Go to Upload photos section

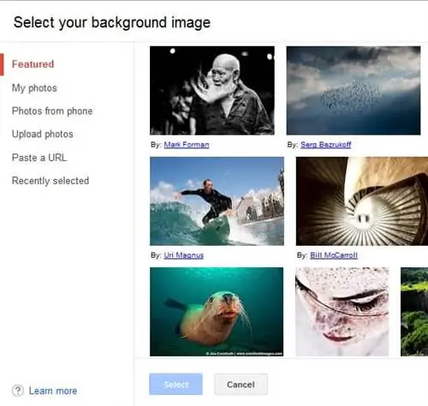tap(43, 134)
